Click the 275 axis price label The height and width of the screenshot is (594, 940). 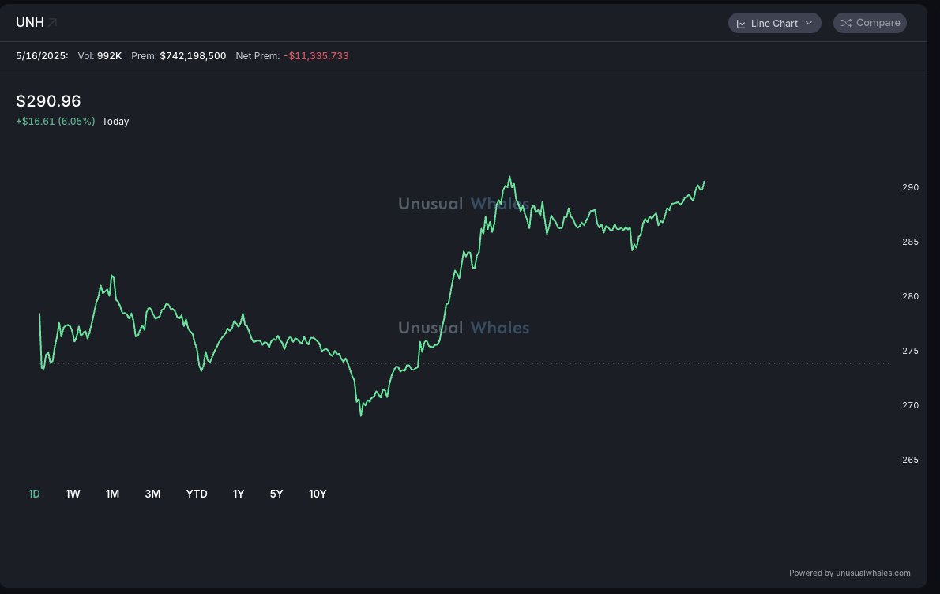click(x=910, y=351)
